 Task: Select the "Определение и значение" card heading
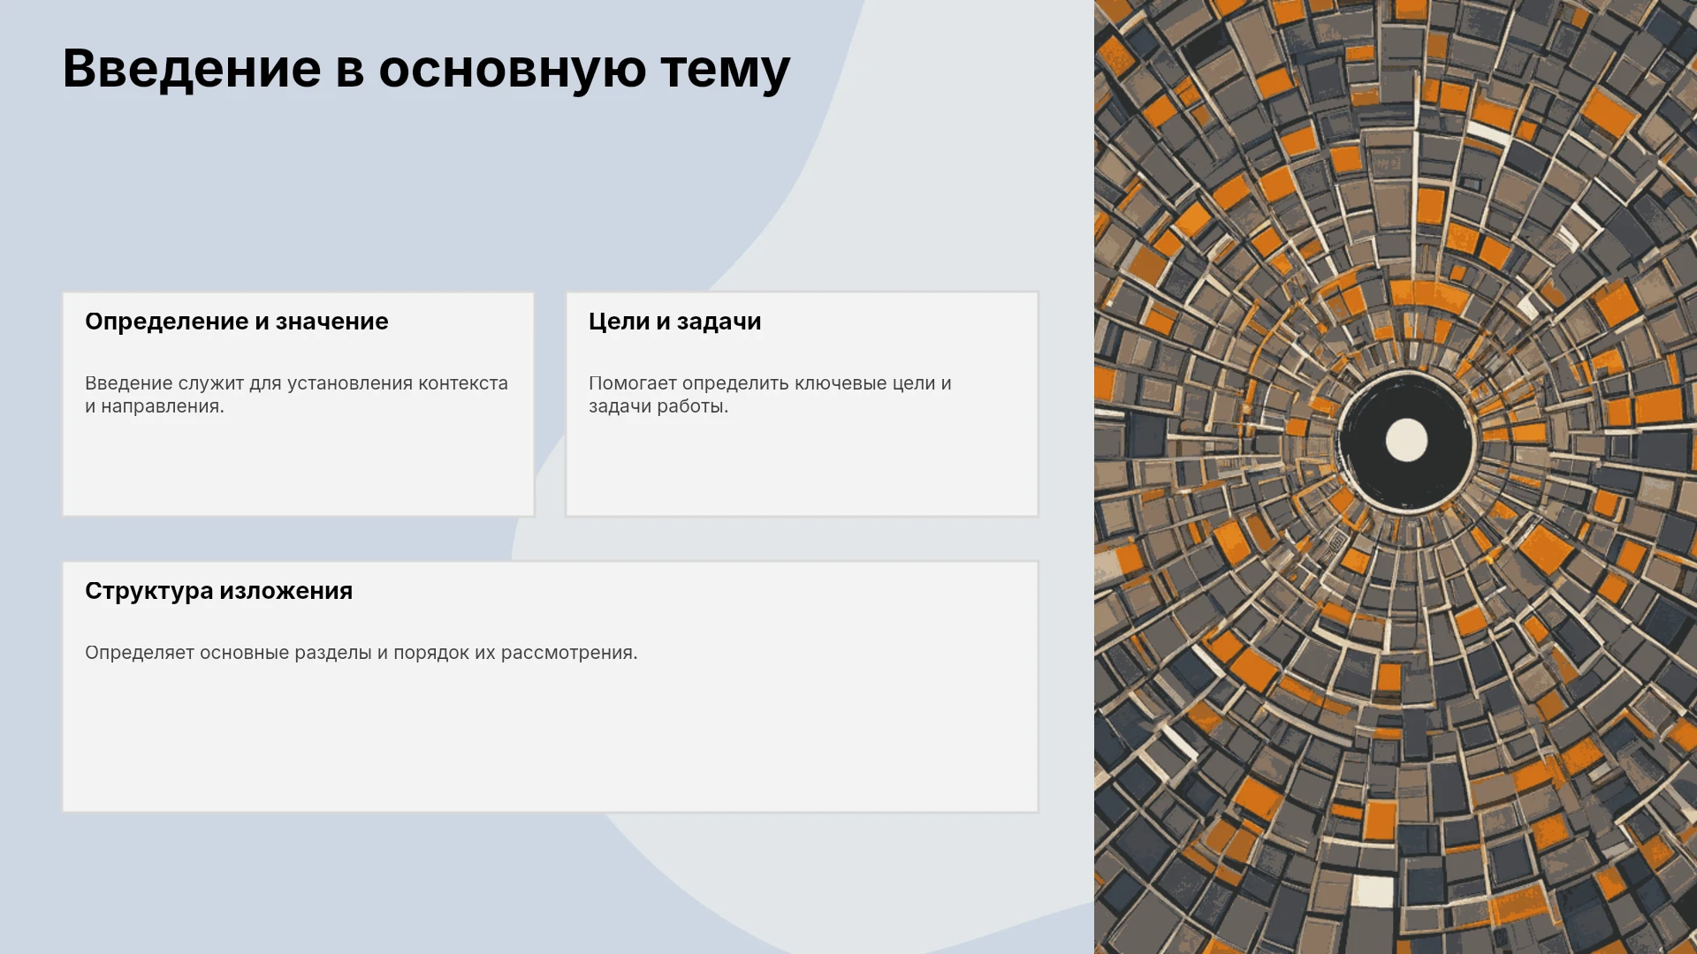point(236,322)
